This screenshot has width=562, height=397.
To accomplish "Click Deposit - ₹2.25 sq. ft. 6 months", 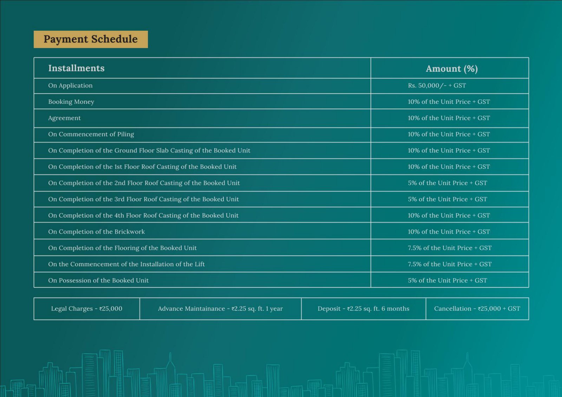I will [364, 309].
